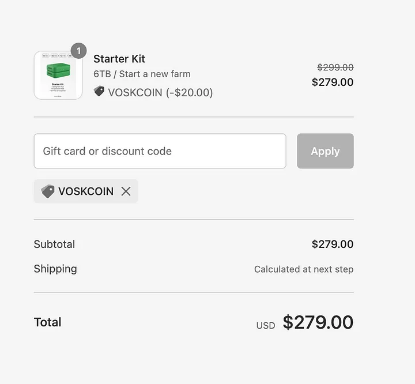Screen dimensions: 415x384
Task: Click the tag icon in VOSKCOIN chip
Action: [x=48, y=191]
